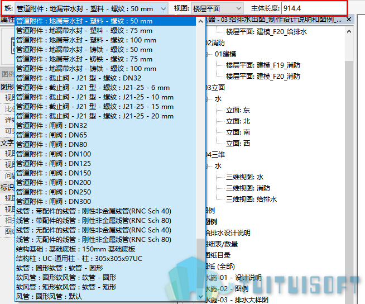Image resolution: width=365 pixels, height=304 pixels.
Task: Select 带配件的线管 RNC Sch 80 entry
Action: click(105, 221)
